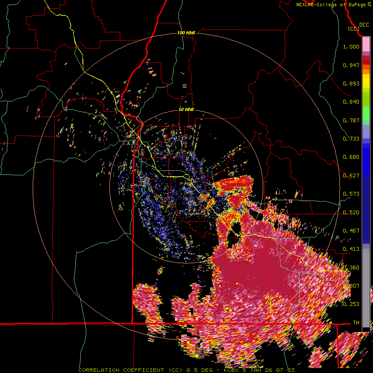Pick the "0.787" legend value
This screenshot has width=373, height=373.
pyautogui.click(x=351, y=120)
